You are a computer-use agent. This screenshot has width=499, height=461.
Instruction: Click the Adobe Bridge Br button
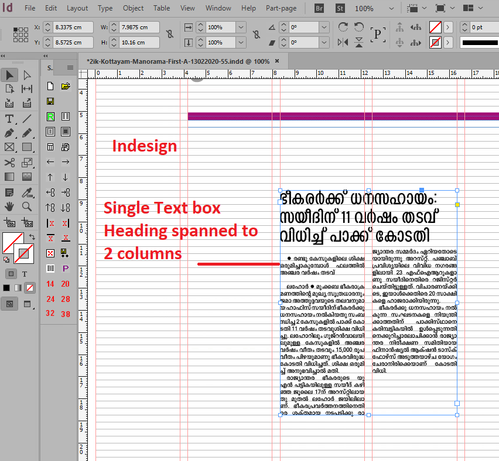point(320,8)
